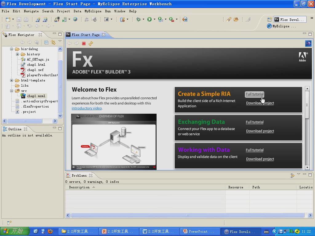Click the globe web browser icon
This screenshot has width=315, height=236.
point(75,19)
